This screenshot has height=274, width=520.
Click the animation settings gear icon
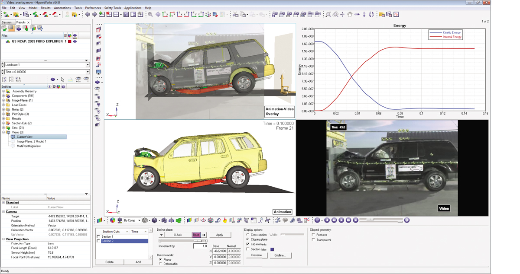(406, 220)
